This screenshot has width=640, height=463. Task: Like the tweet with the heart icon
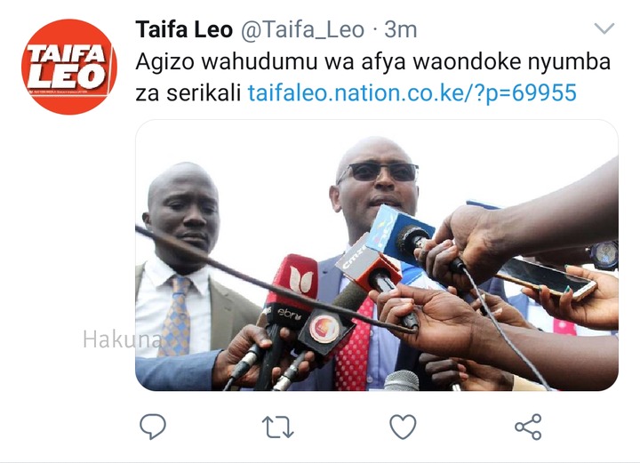403,427
